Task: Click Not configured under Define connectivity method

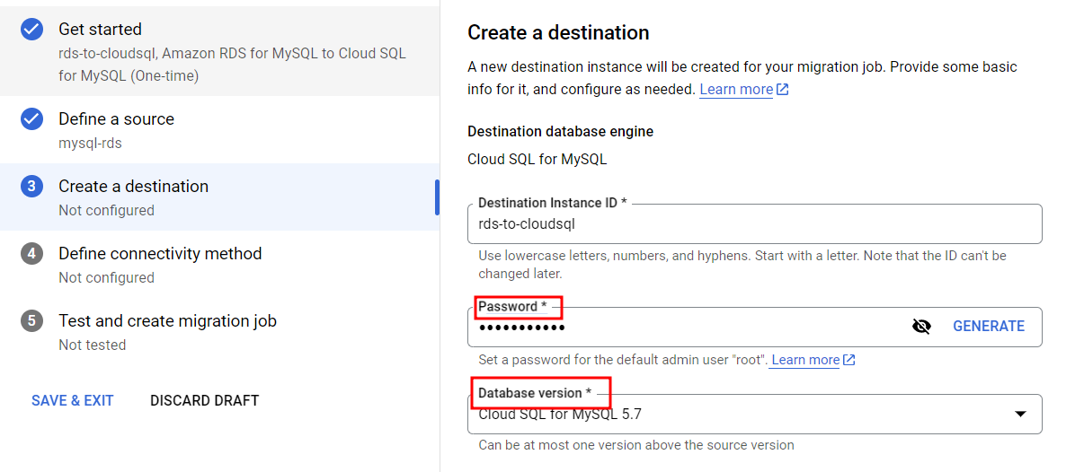Action: click(x=106, y=277)
